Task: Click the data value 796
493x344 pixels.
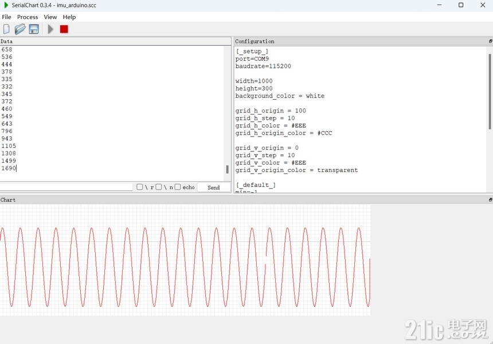Action: pyautogui.click(x=7, y=131)
